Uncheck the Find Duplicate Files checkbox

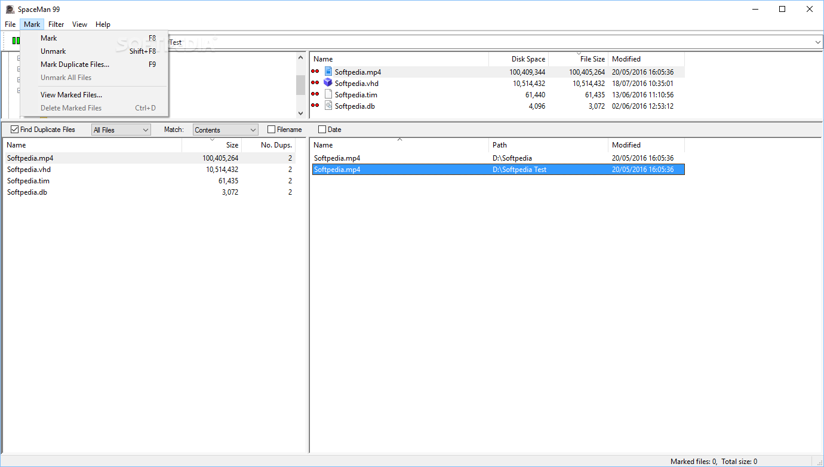click(15, 130)
